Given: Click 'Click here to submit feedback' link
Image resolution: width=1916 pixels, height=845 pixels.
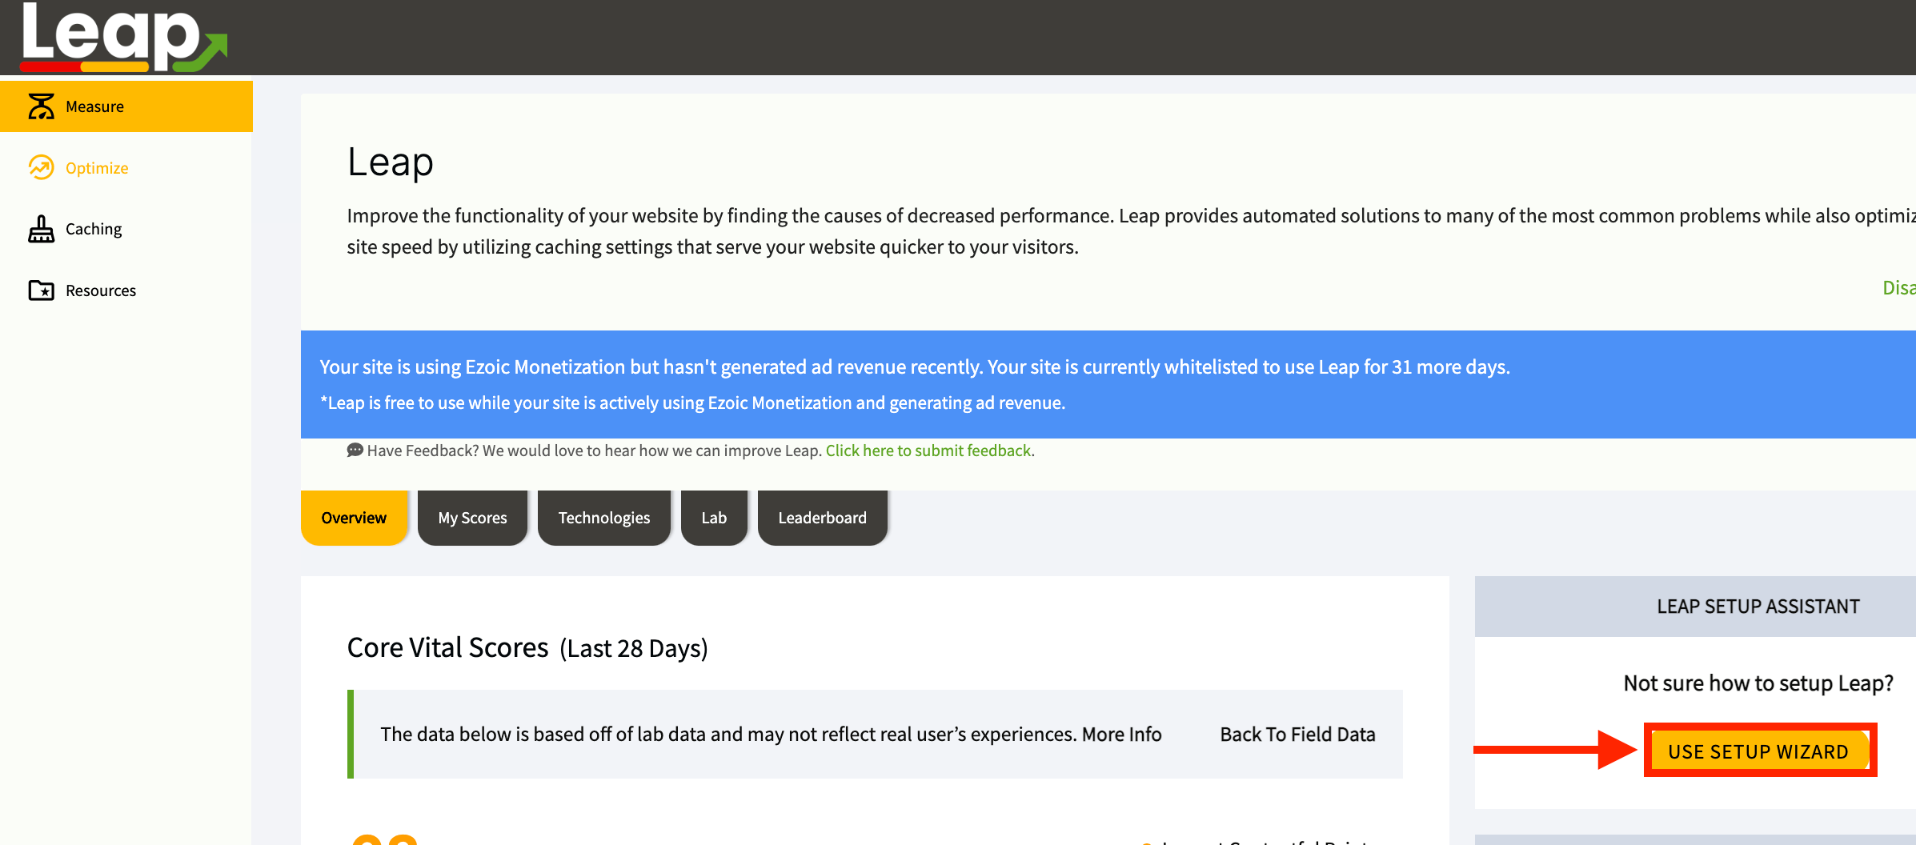Looking at the screenshot, I should click(x=928, y=451).
